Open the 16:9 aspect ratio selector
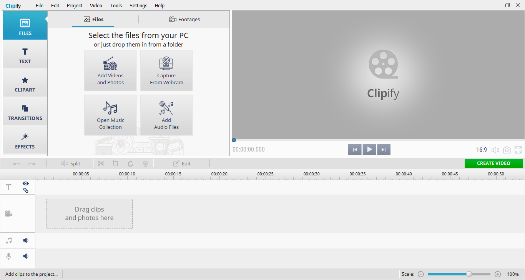 click(482, 150)
